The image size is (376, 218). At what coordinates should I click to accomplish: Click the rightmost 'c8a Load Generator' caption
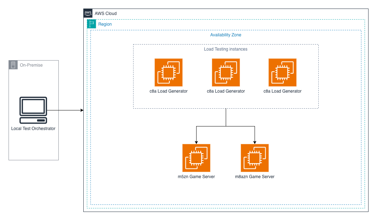click(x=282, y=91)
